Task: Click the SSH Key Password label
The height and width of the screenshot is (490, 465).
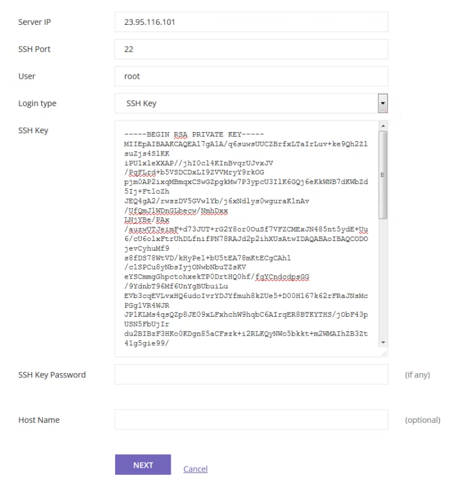Action: coord(52,375)
